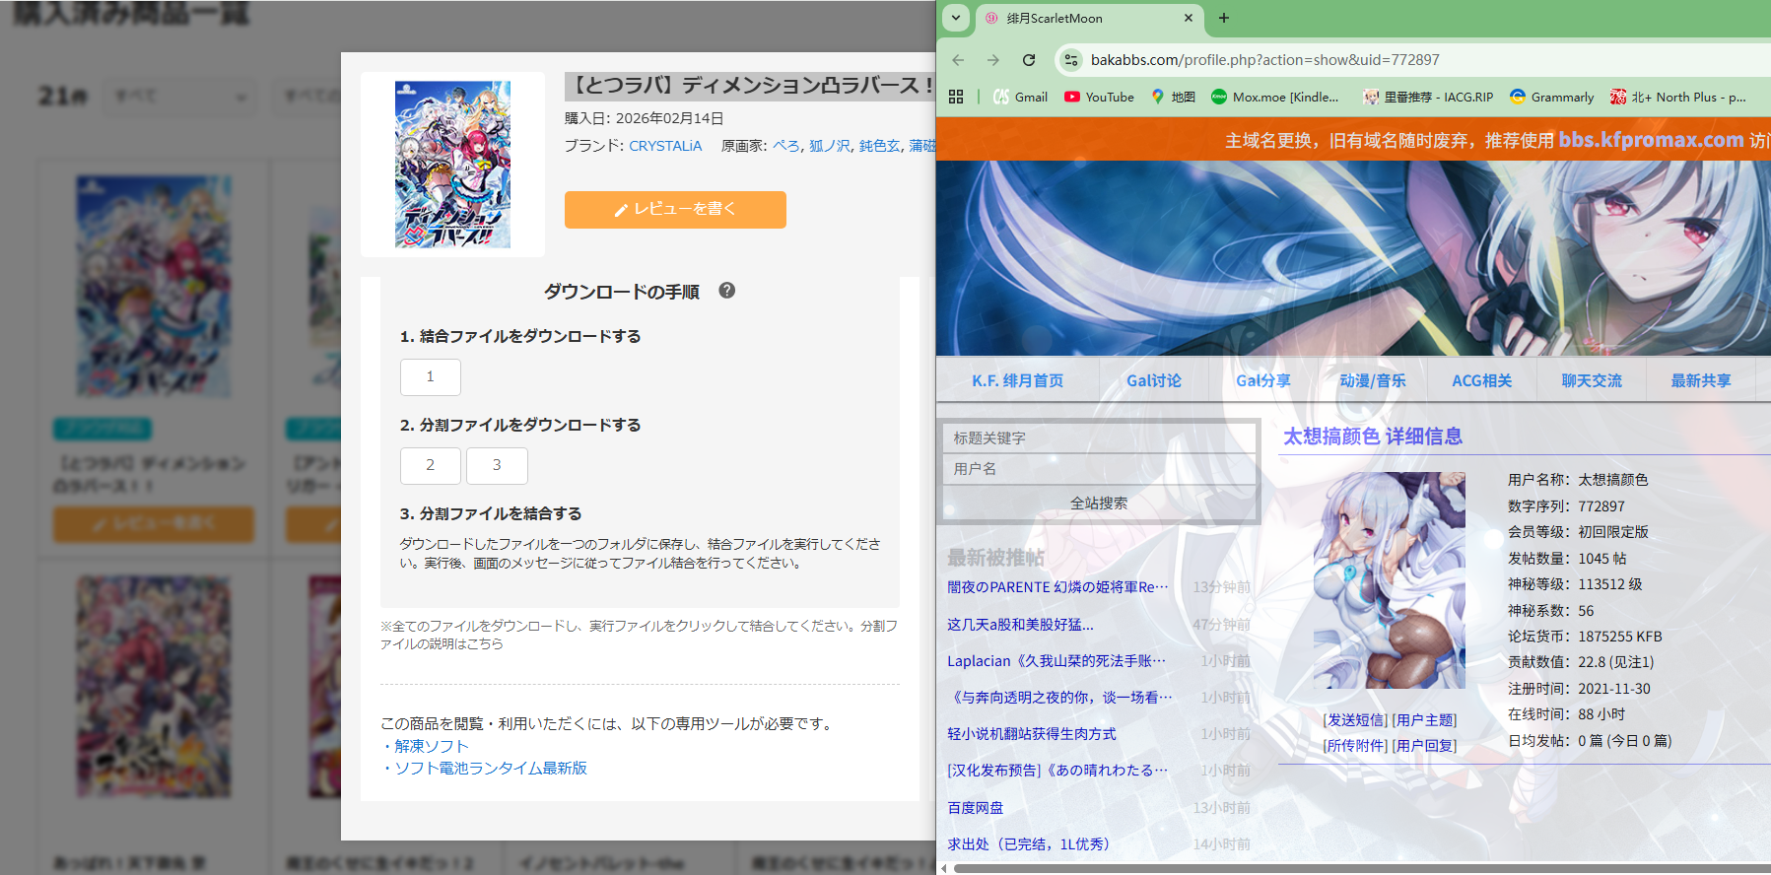Image resolution: width=1771 pixels, height=875 pixels.
Task: Download combined file number 1
Action: point(430,377)
